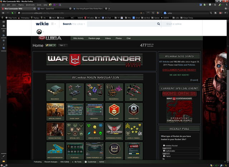
Task: Open the File menu
Action: coord(3,5)
